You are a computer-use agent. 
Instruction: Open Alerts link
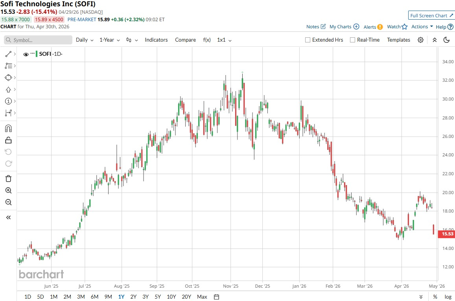[373, 27]
